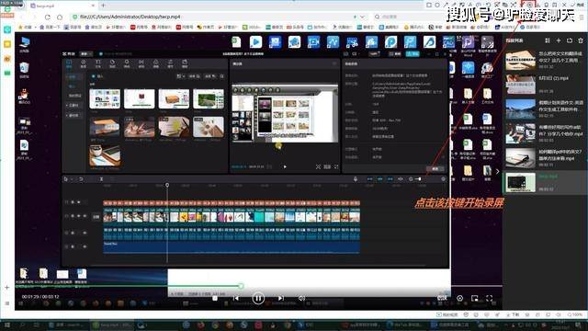Enter fullscreen mode in the video player
This screenshot has height=331, width=588.
coord(489,298)
